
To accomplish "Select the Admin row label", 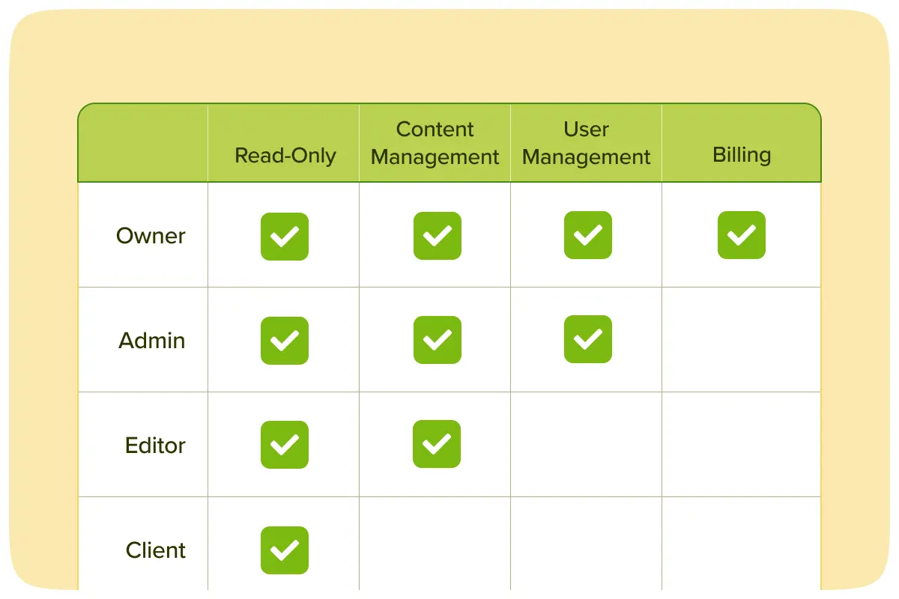I will [x=151, y=341].
